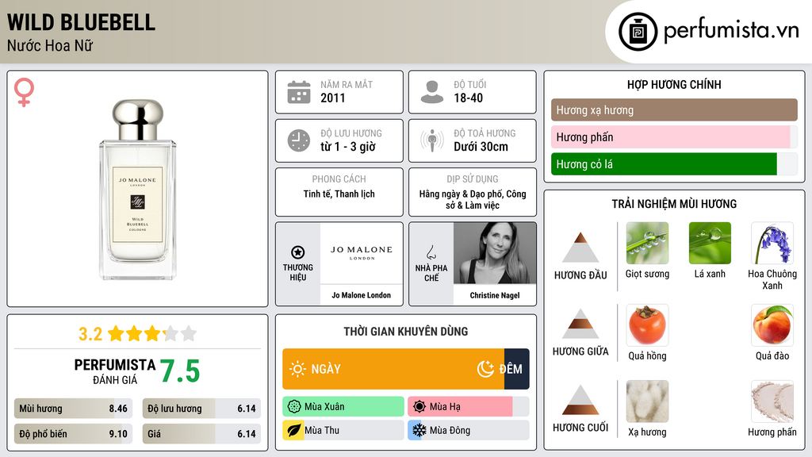Click the snowflake icon for Mùa Đông
The height and width of the screenshot is (457, 812).
click(419, 431)
